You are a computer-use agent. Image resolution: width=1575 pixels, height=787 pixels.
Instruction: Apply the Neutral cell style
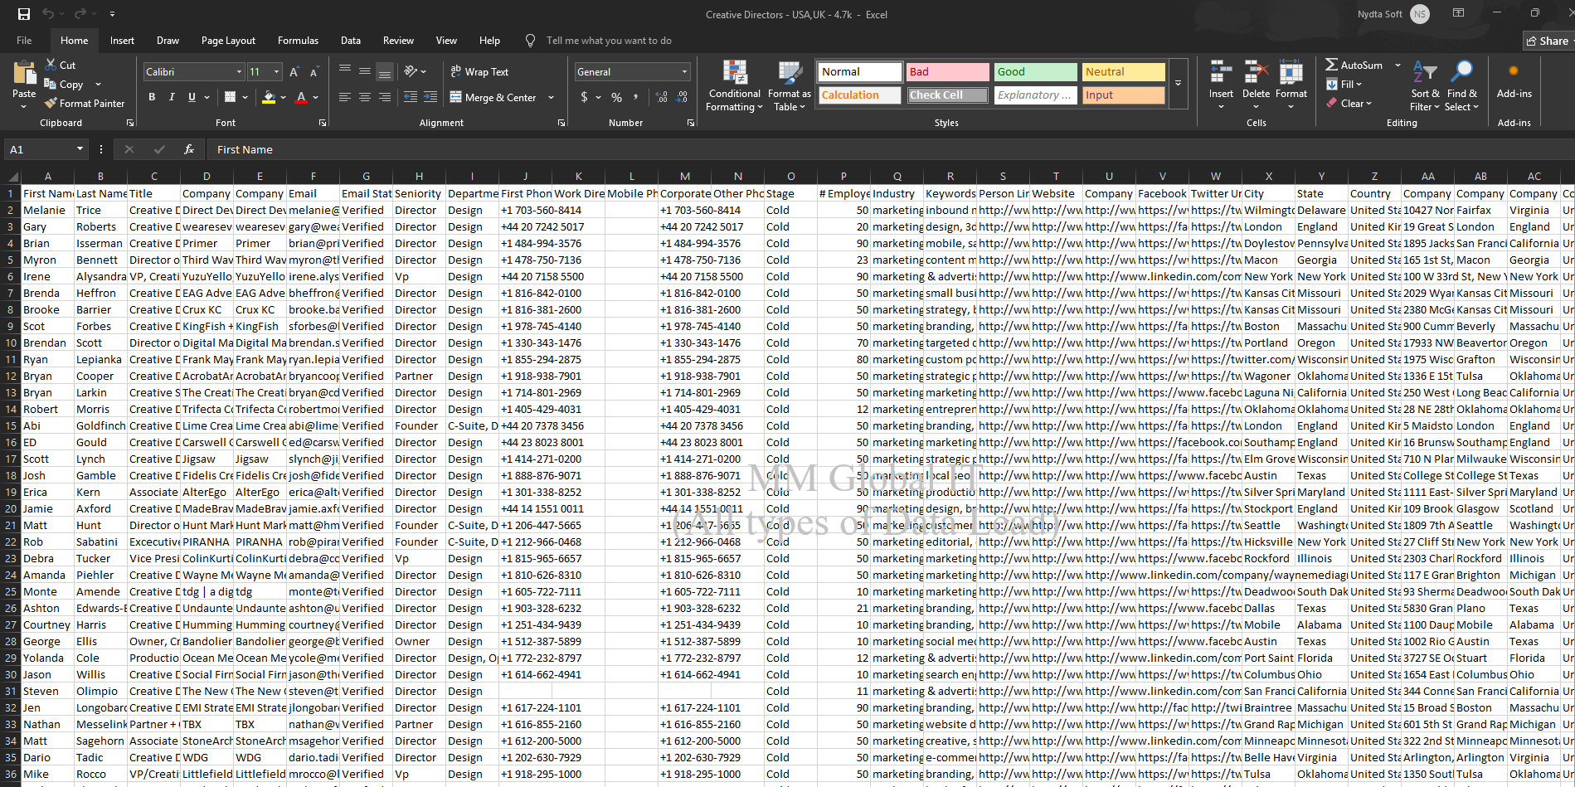1123,72
